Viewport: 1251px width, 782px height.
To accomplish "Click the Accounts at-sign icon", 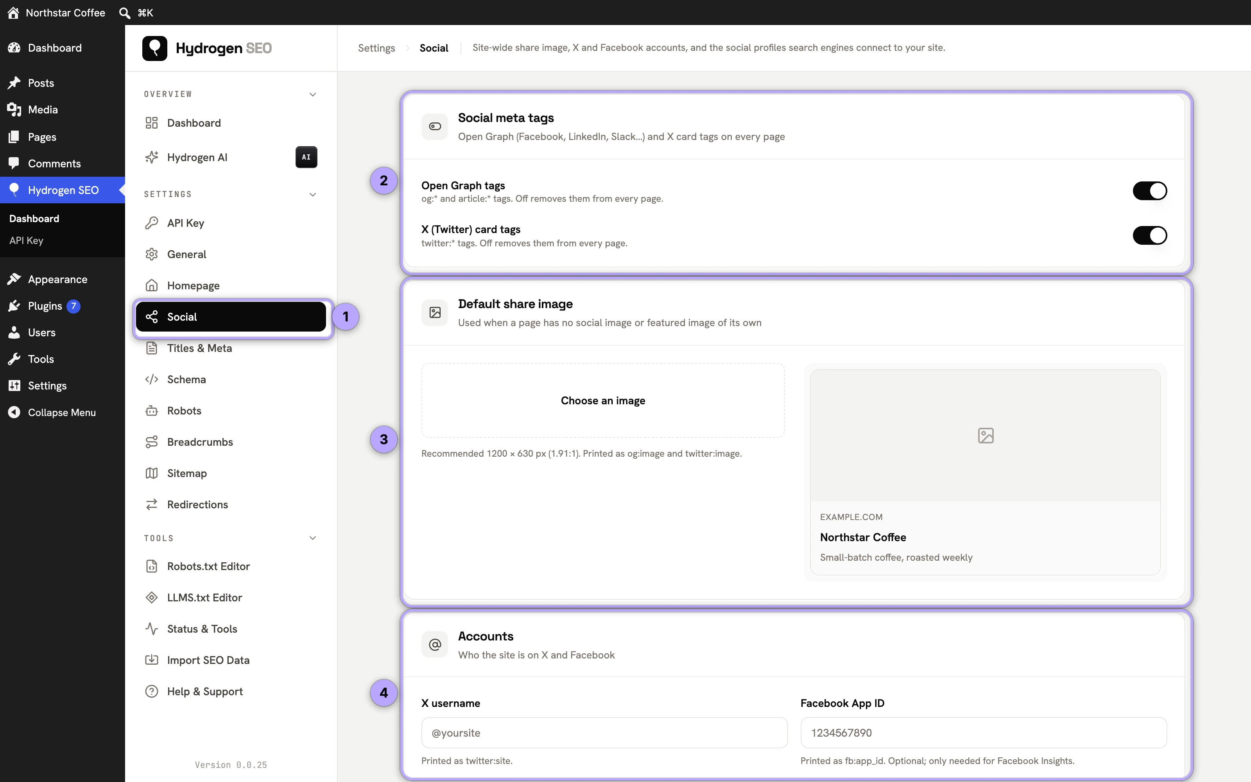I will pyautogui.click(x=435, y=644).
